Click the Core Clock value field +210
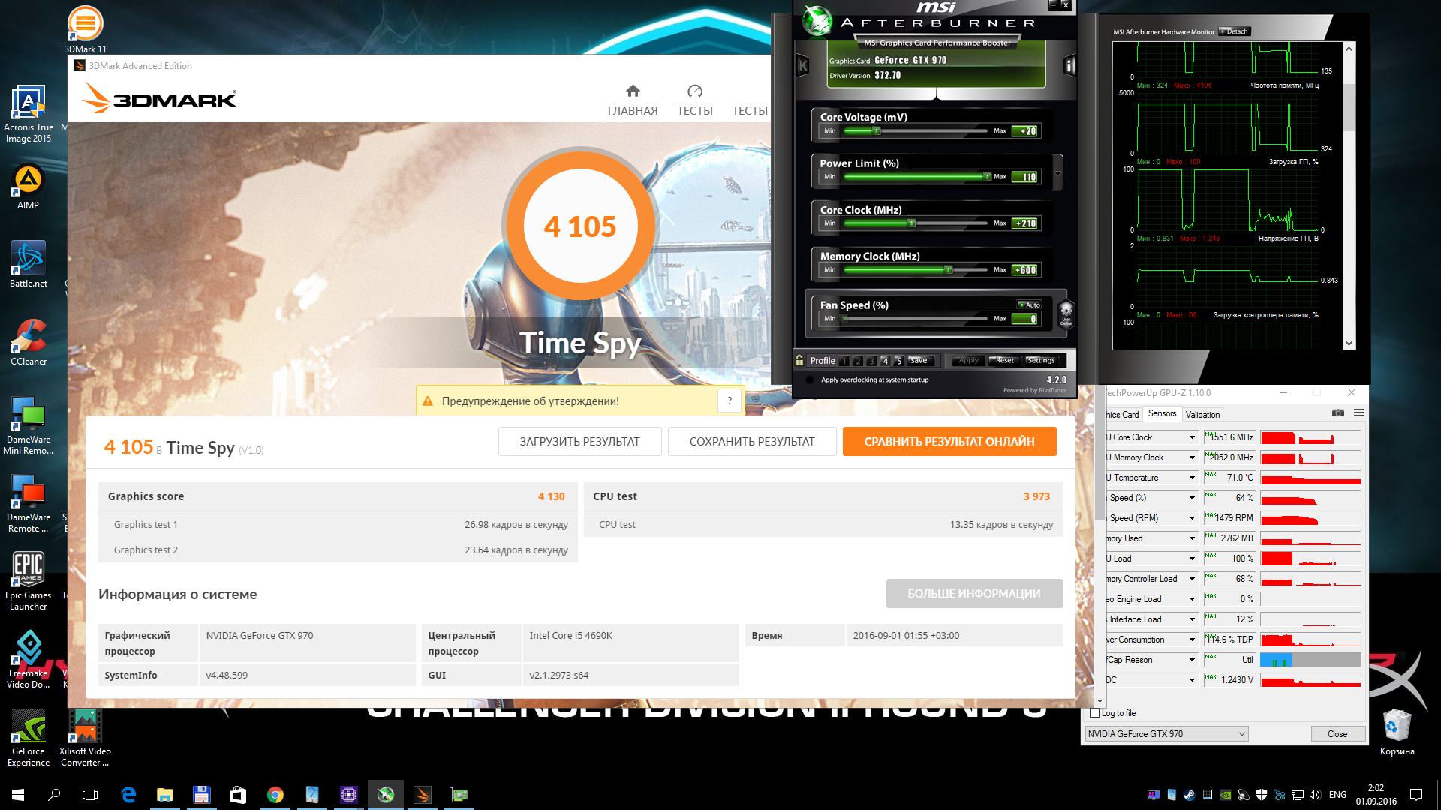 pyautogui.click(x=1024, y=223)
